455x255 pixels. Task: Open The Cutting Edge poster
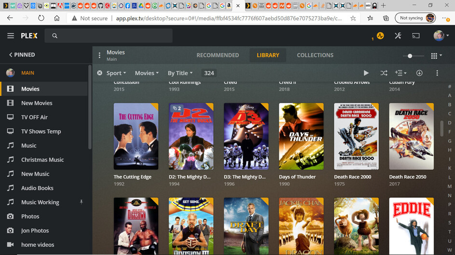pyautogui.click(x=136, y=136)
